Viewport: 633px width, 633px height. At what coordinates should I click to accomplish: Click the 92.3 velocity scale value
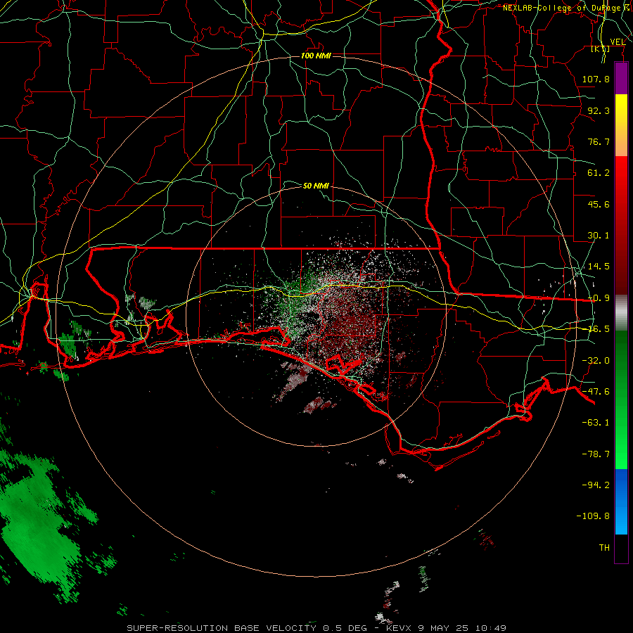(599, 110)
